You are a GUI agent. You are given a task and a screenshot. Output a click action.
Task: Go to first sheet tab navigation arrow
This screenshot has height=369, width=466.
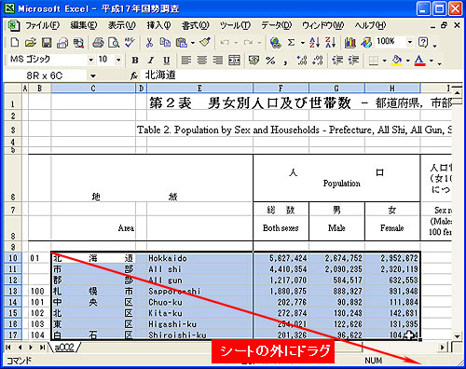pos(8,348)
